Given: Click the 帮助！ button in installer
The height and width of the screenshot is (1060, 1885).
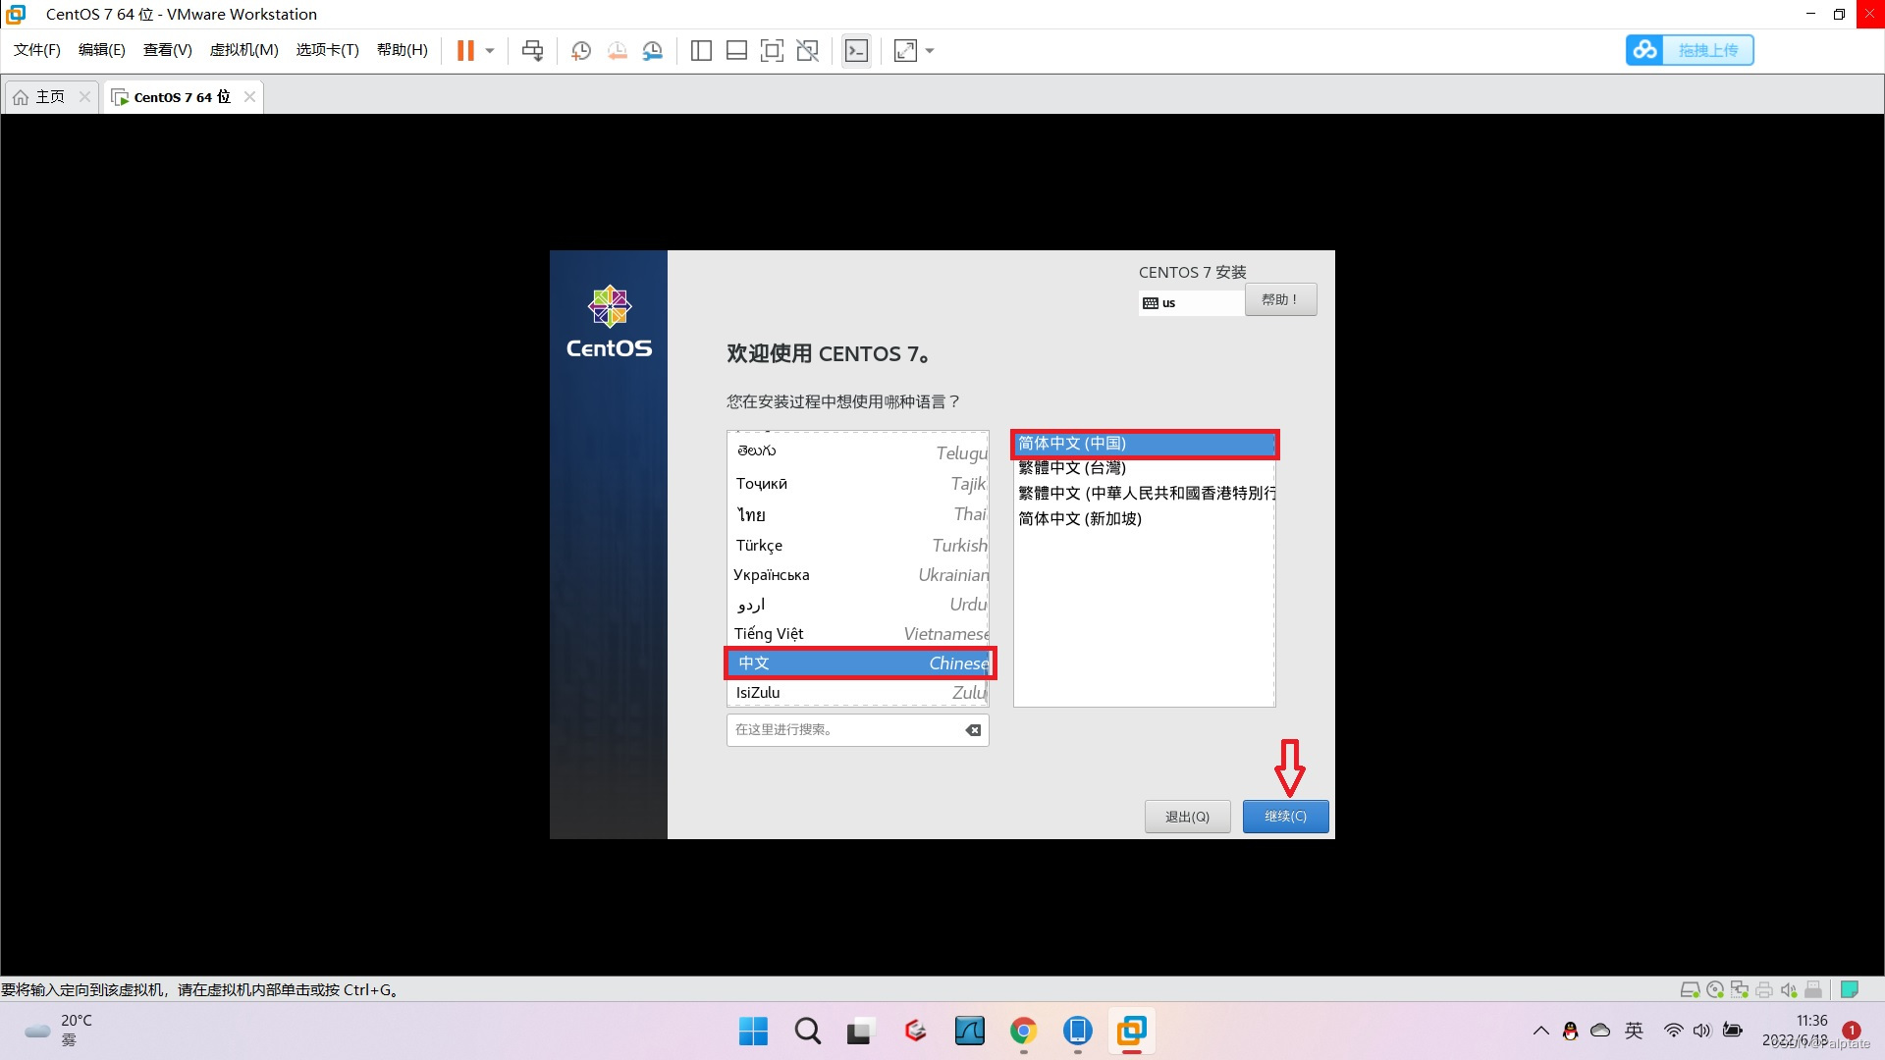Looking at the screenshot, I should click(1280, 299).
